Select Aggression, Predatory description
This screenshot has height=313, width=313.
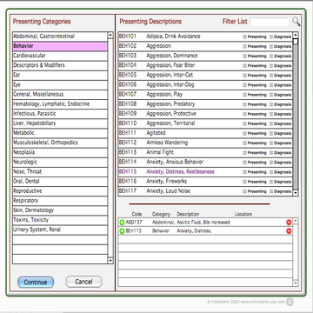click(170, 104)
